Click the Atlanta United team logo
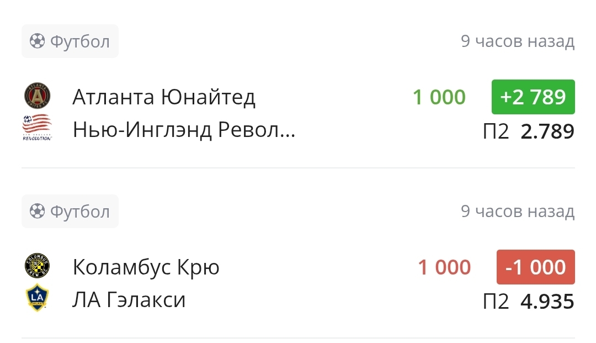Viewport: 596px width, 343px height. [37, 96]
